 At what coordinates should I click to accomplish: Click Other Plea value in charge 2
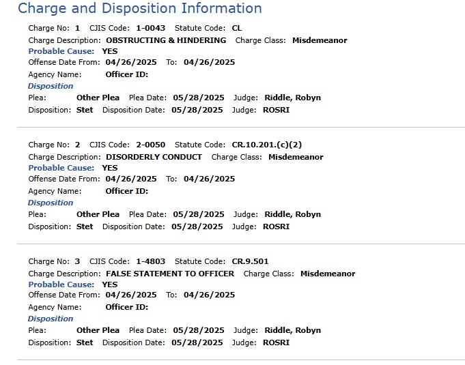coord(98,214)
